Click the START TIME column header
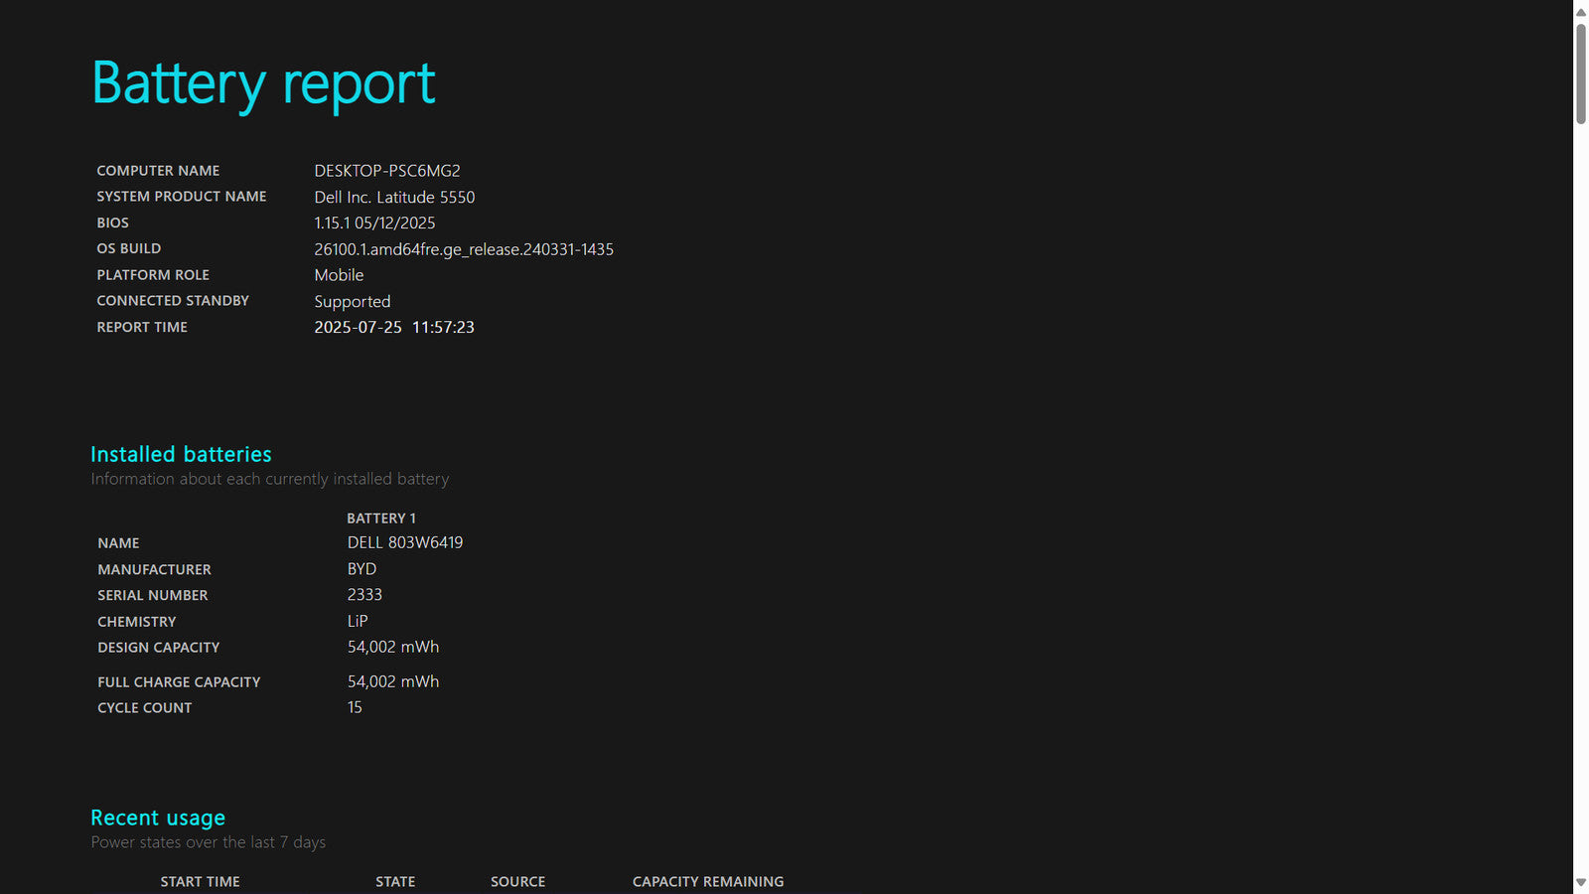Image resolution: width=1589 pixels, height=894 pixels. coord(200,881)
